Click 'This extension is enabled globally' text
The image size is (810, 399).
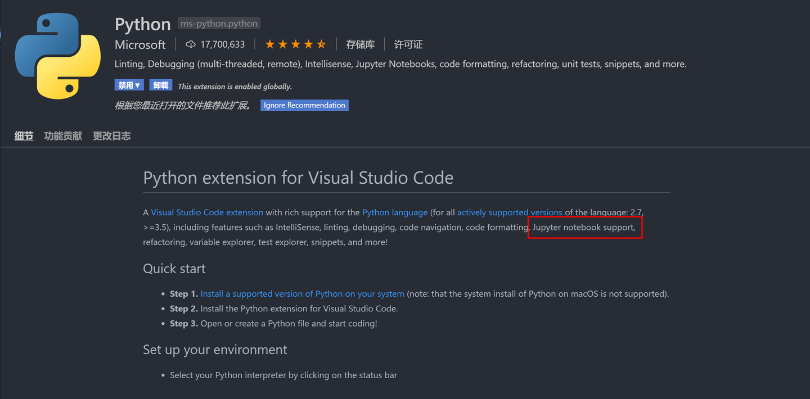(x=235, y=87)
